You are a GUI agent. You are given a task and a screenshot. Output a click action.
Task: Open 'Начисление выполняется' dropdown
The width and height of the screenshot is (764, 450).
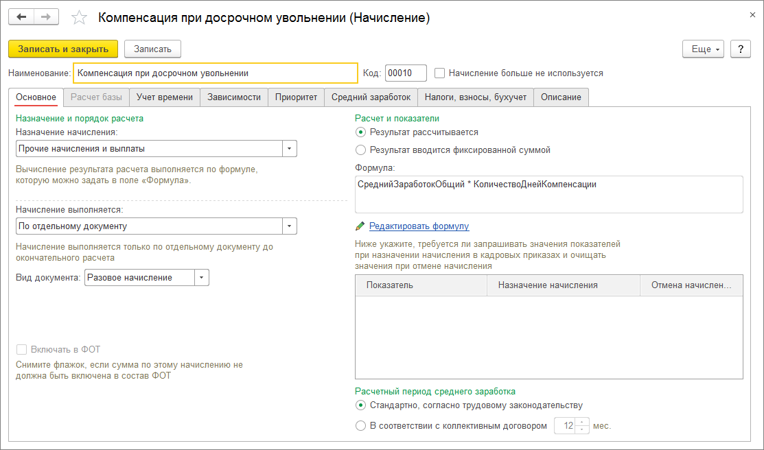click(x=289, y=226)
